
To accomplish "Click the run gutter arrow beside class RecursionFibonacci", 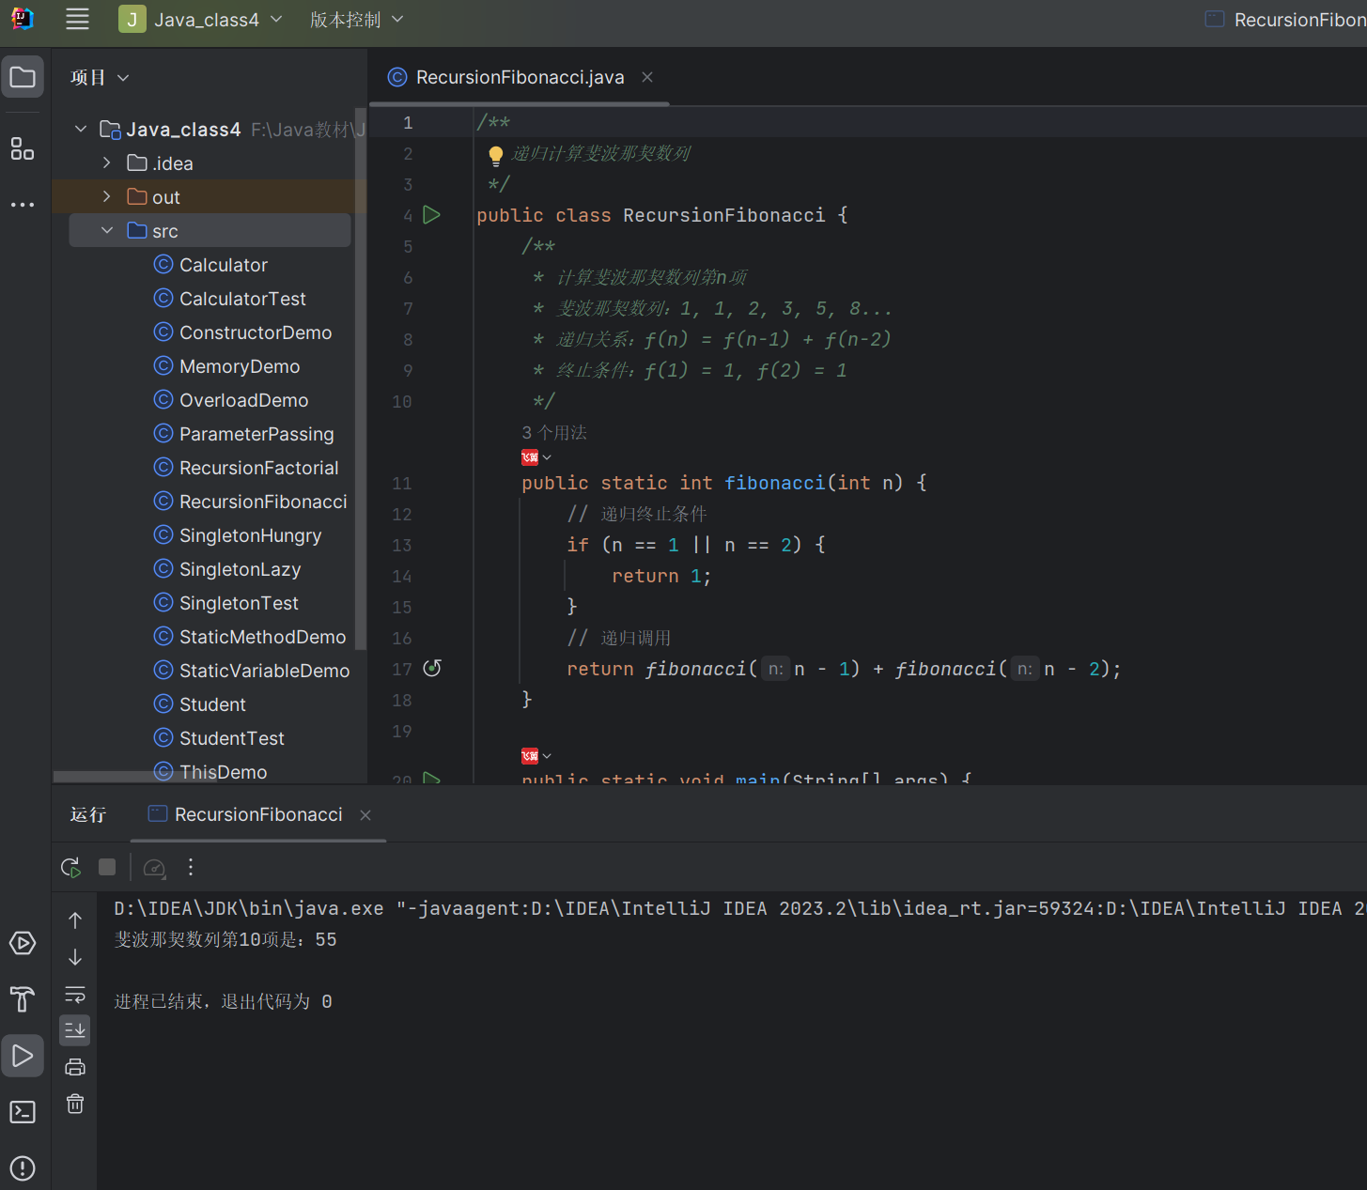I will (x=432, y=215).
